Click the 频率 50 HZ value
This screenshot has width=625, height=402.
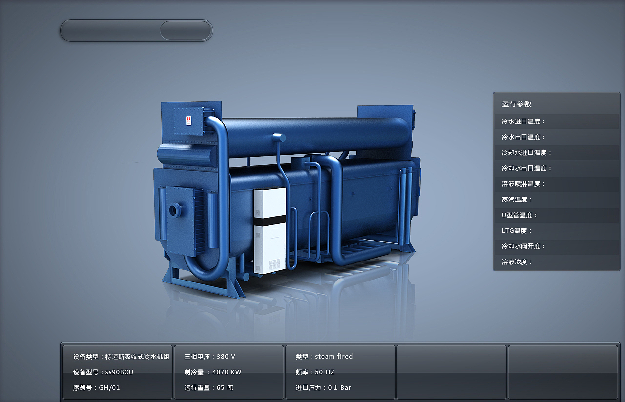315,372
